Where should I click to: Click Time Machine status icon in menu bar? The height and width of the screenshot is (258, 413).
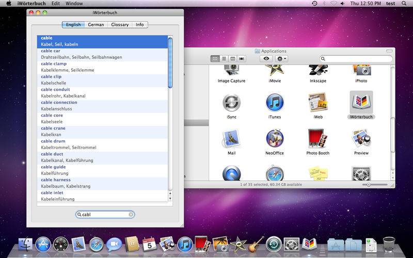coord(314,4)
